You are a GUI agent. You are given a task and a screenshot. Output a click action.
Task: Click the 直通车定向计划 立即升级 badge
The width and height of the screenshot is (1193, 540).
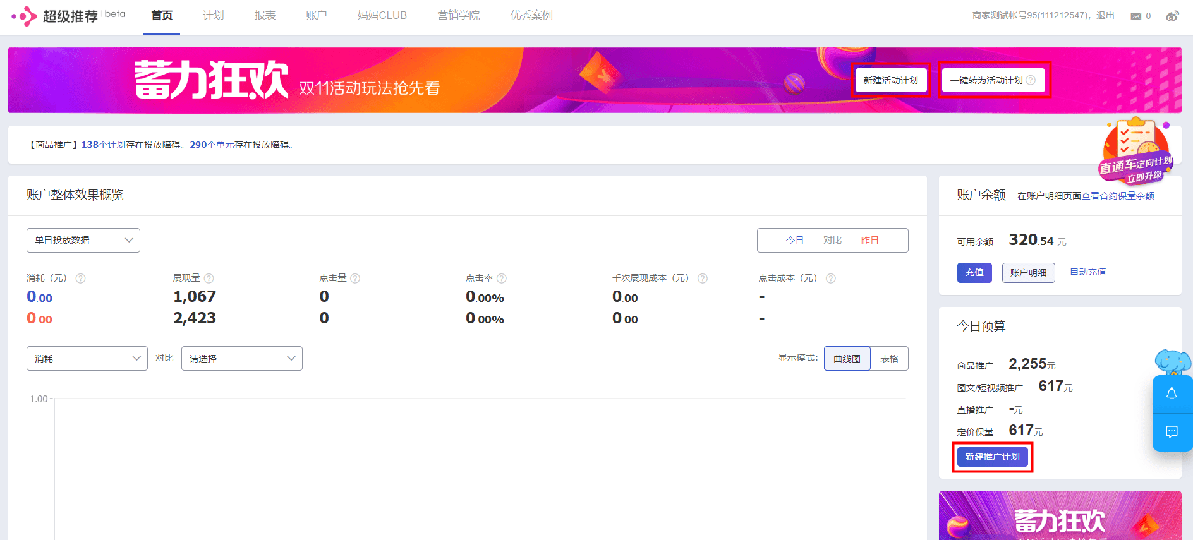pyautogui.click(x=1136, y=152)
